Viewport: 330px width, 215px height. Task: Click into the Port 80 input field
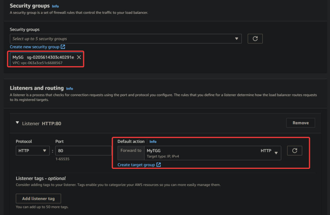click(x=83, y=151)
